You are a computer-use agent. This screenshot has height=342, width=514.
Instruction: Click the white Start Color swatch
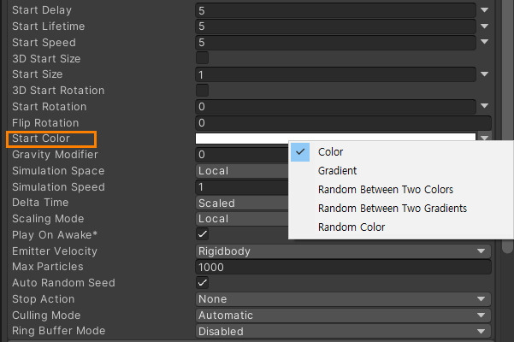point(335,137)
